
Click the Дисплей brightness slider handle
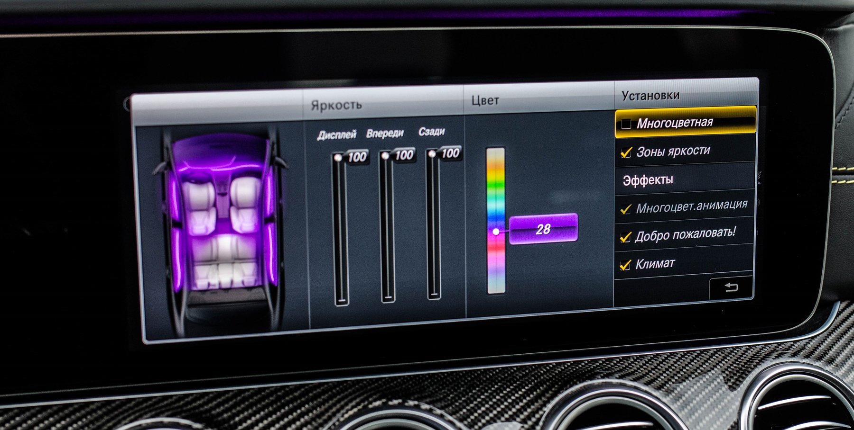point(338,157)
